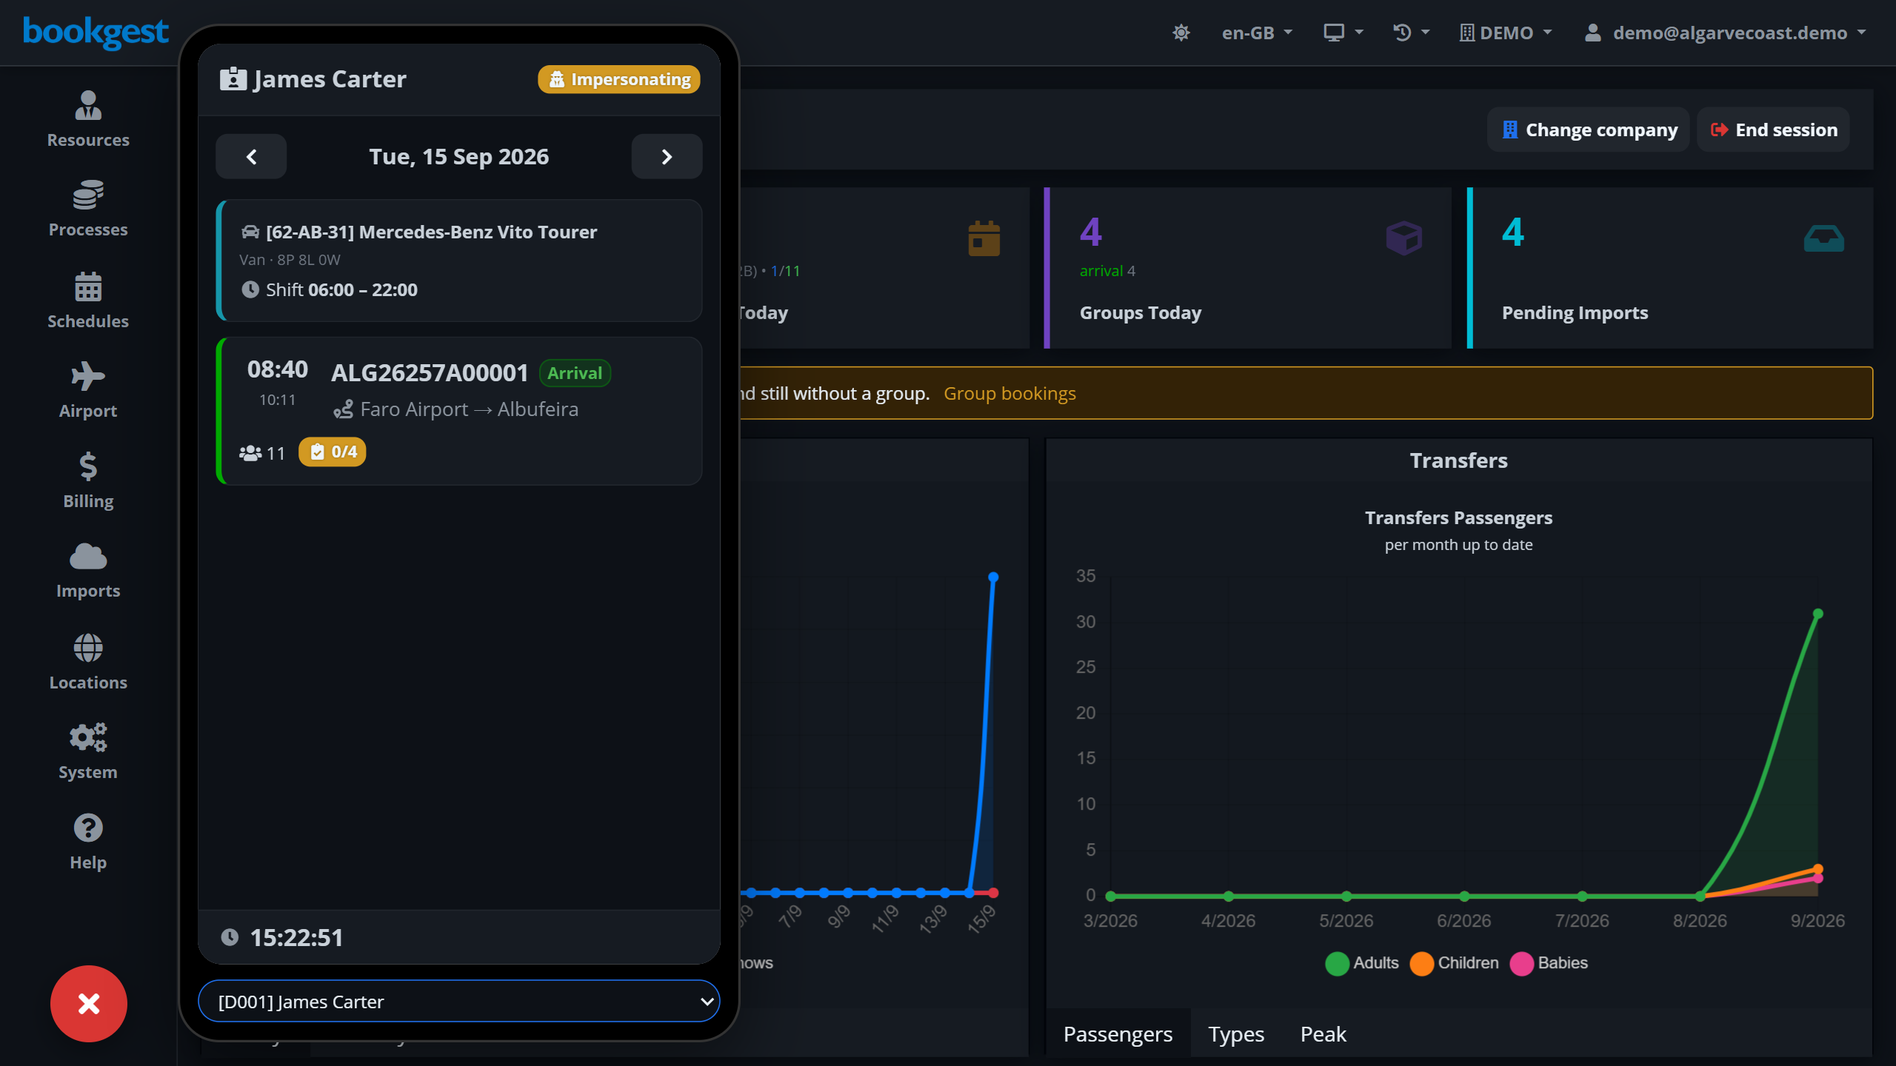1896x1066 pixels.
Task: Open the en-GB language dropdown
Action: (x=1257, y=33)
